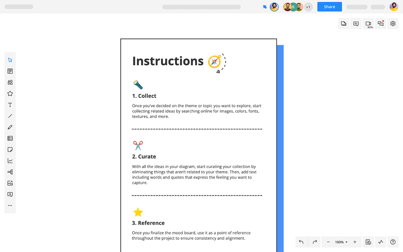403x252 pixels.
Task: Select the compass emoji image
Action: pyautogui.click(x=214, y=62)
